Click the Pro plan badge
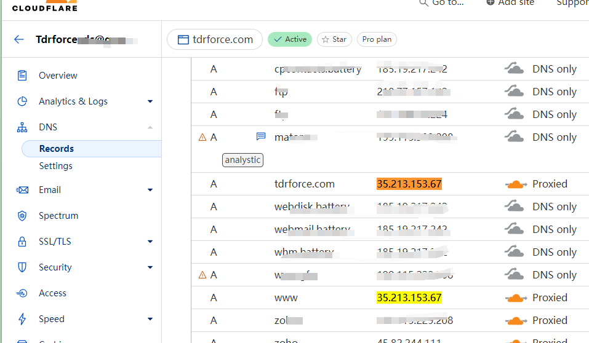 (377, 39)
